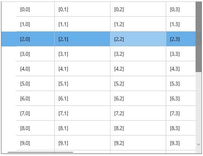Click the vertical scrollbar thumb
203x156 pixels.
pos(199,37)
